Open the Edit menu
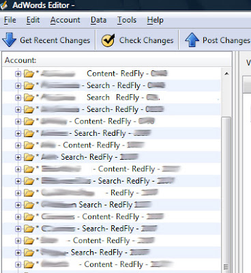The height and width of the screenshot is (273, 251). tap(33, 20)
